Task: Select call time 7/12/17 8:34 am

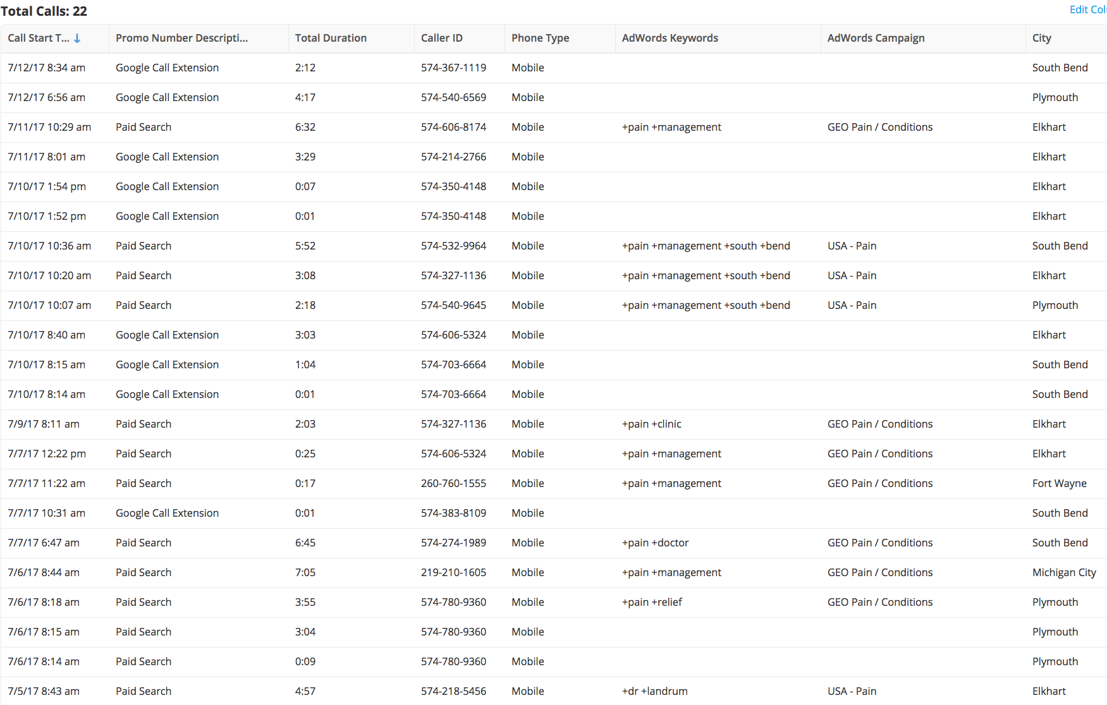Action: click(46, 68)
